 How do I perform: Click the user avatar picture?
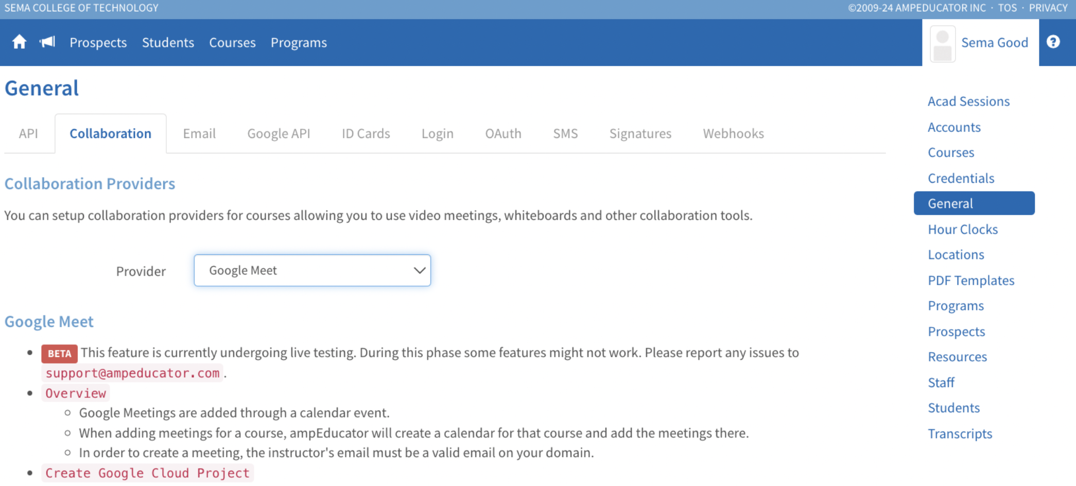coord(943,44)
